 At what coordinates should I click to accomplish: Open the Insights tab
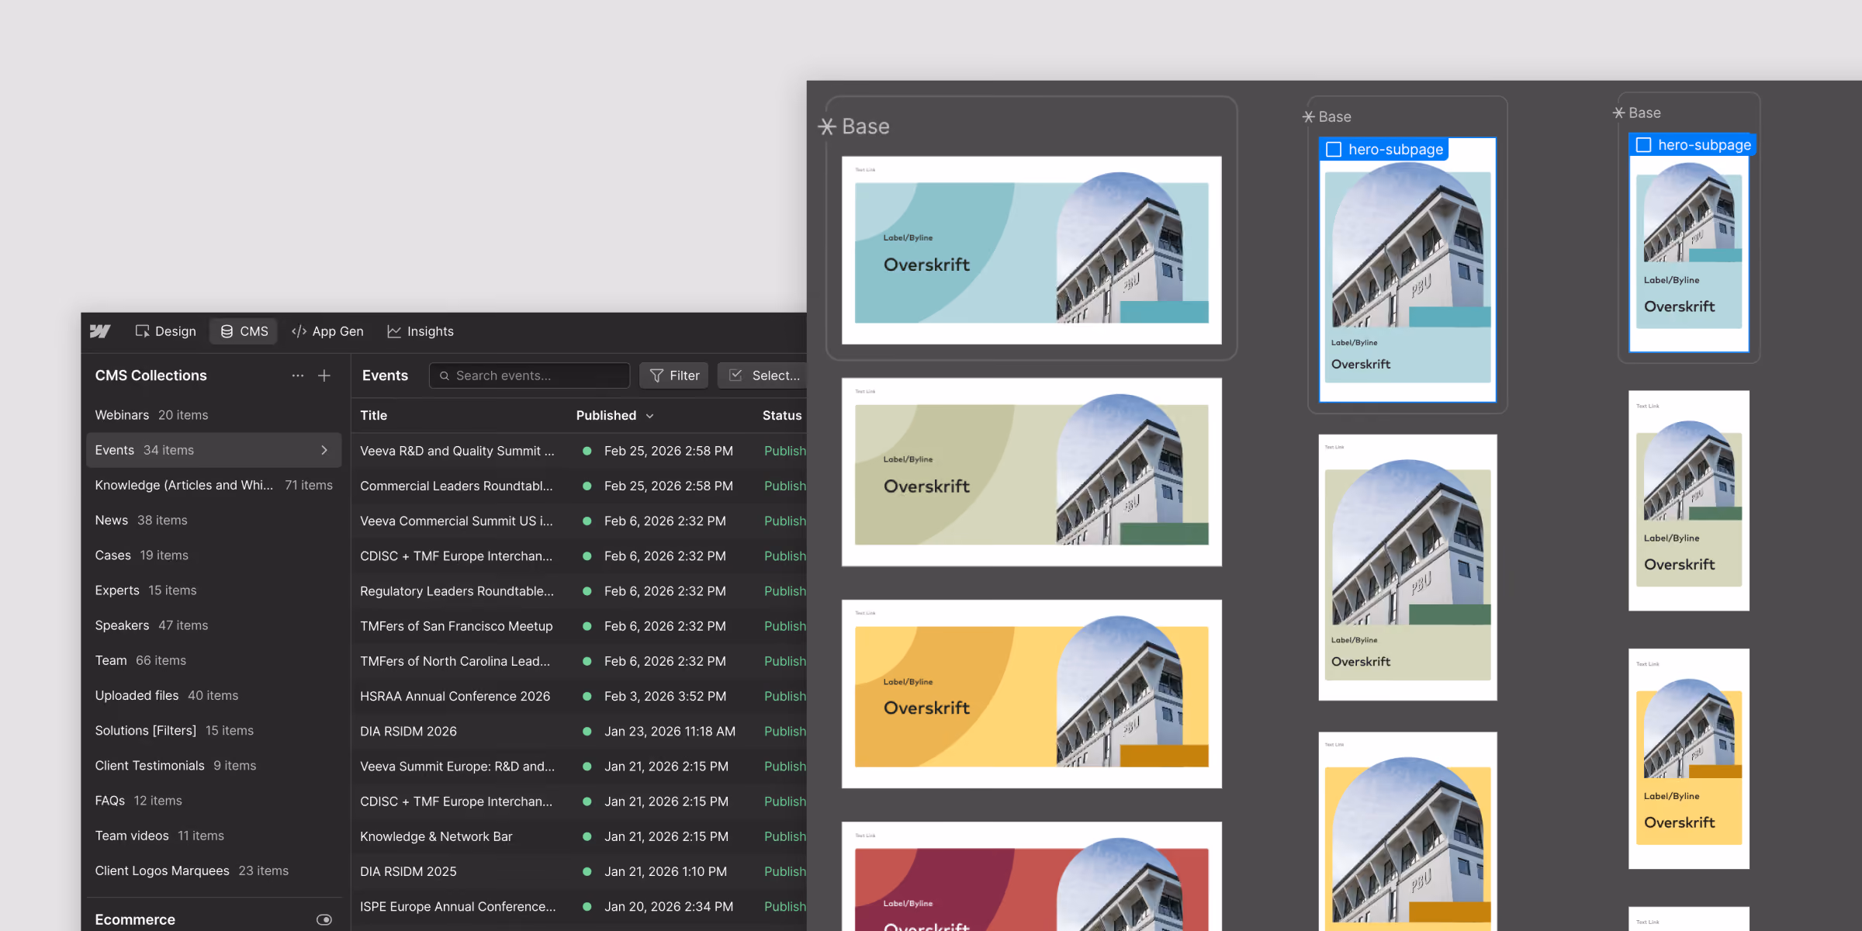coord(421,331)
